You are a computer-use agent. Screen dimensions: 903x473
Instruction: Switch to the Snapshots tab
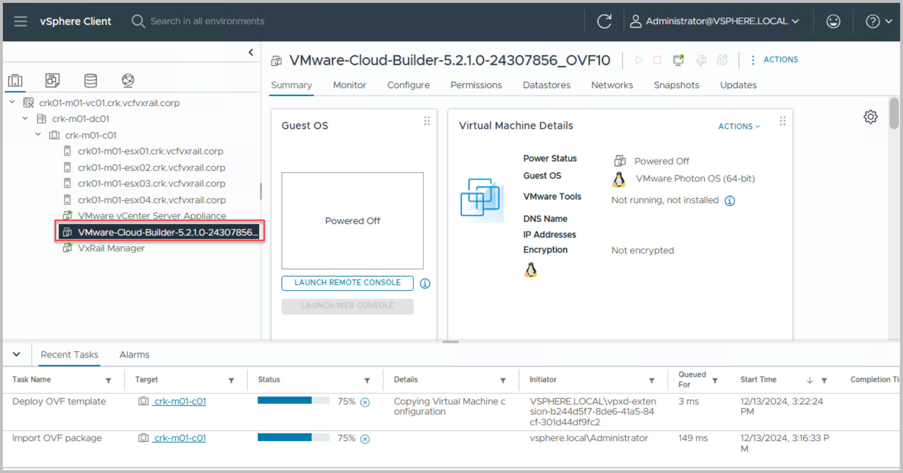[x=676, y=85]
